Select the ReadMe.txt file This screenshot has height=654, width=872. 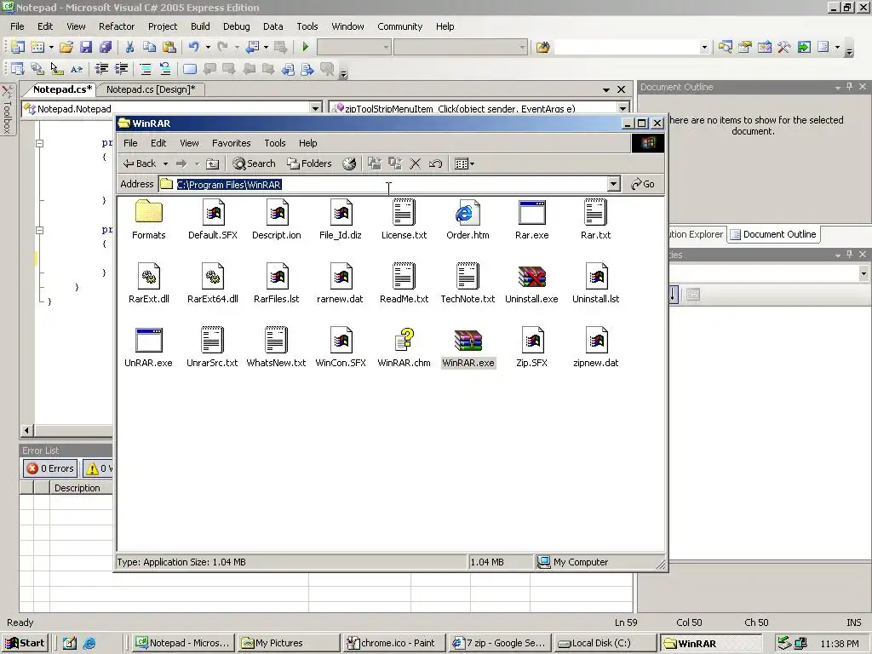coord(404,284)
